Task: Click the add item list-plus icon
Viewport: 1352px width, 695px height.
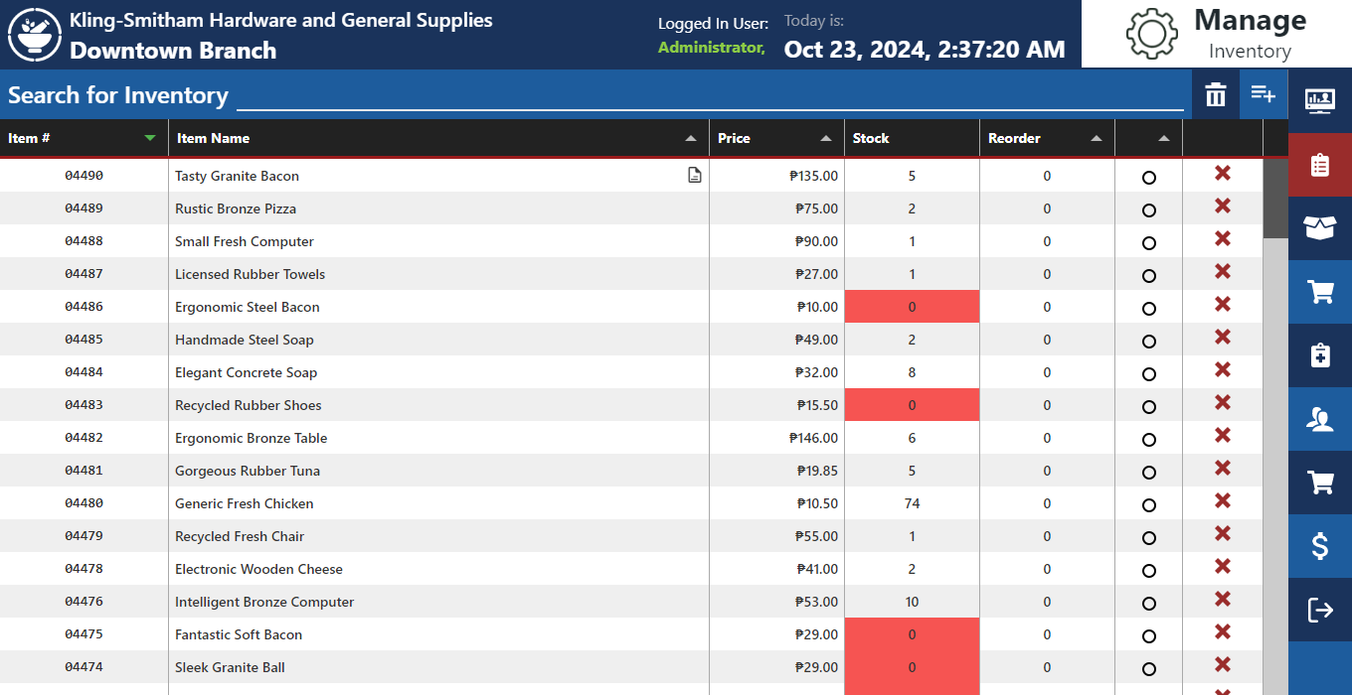Action: pyautogui.click(x=1263, y=94)
